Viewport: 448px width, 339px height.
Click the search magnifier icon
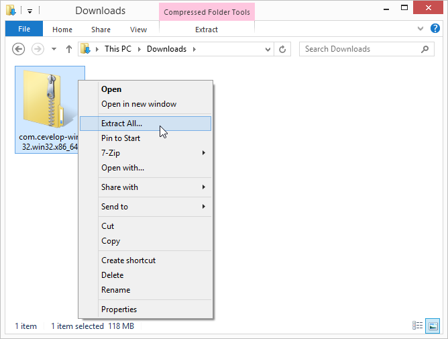pos(425,49)
